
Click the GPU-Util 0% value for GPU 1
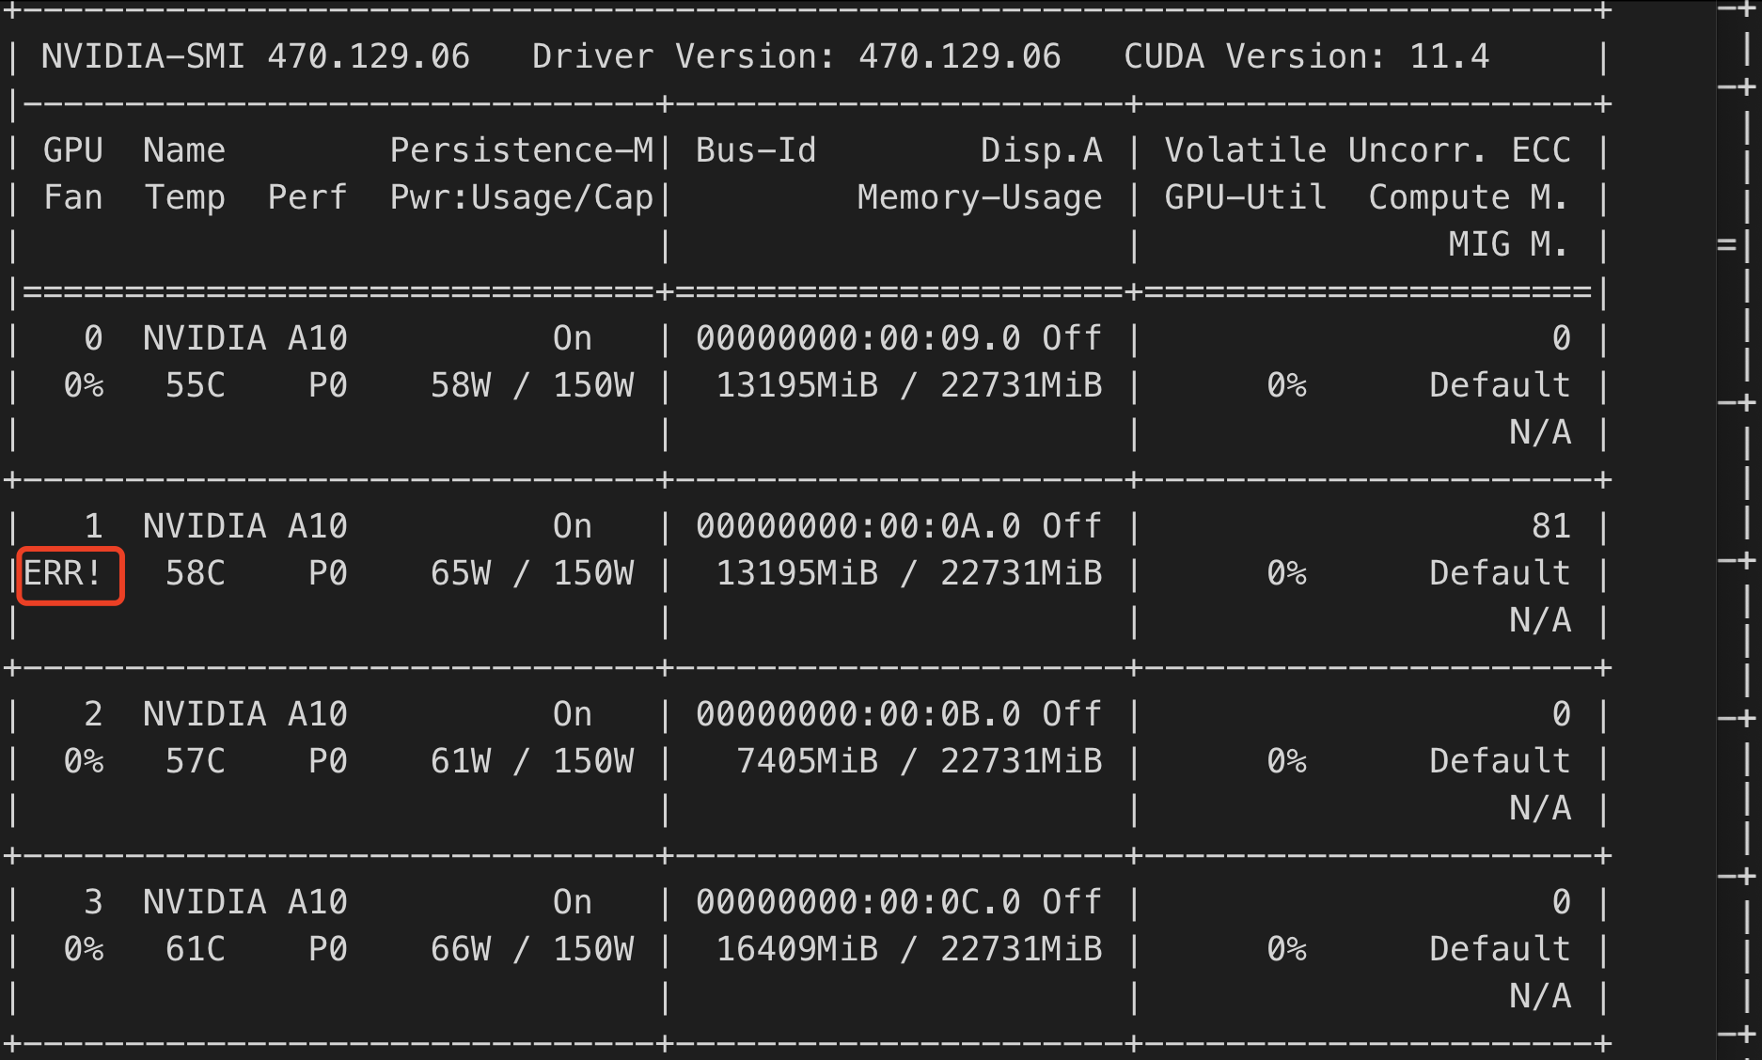1286,573
